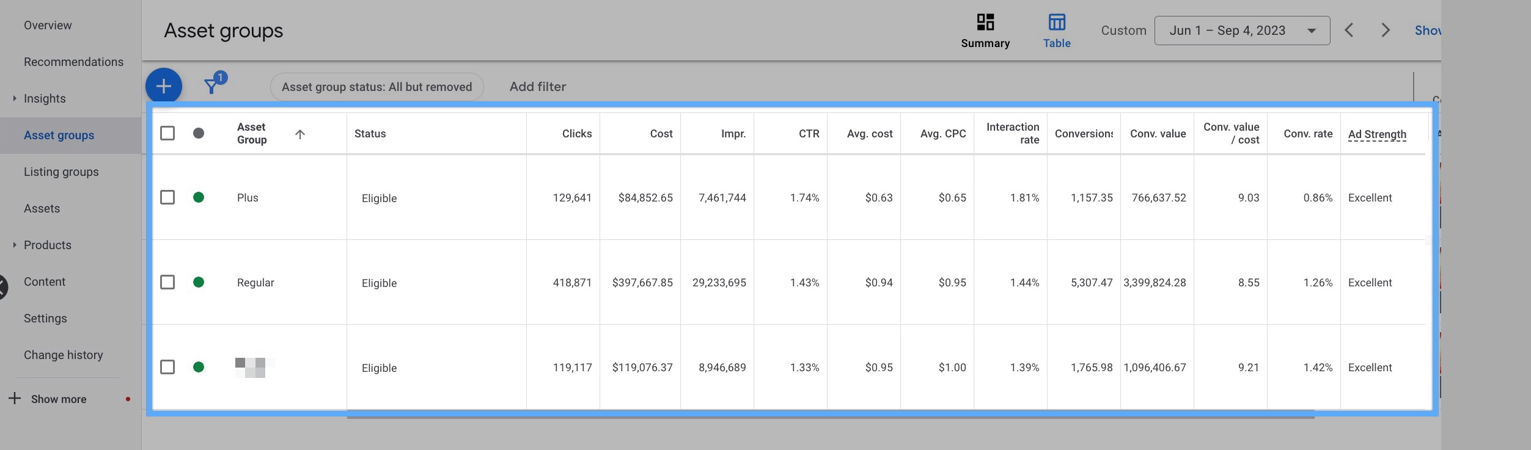Open the Jun 1 – Sep 4, 2023 date dropdown
This screenshot has height=450, width=1531.
pos(1242,31)
